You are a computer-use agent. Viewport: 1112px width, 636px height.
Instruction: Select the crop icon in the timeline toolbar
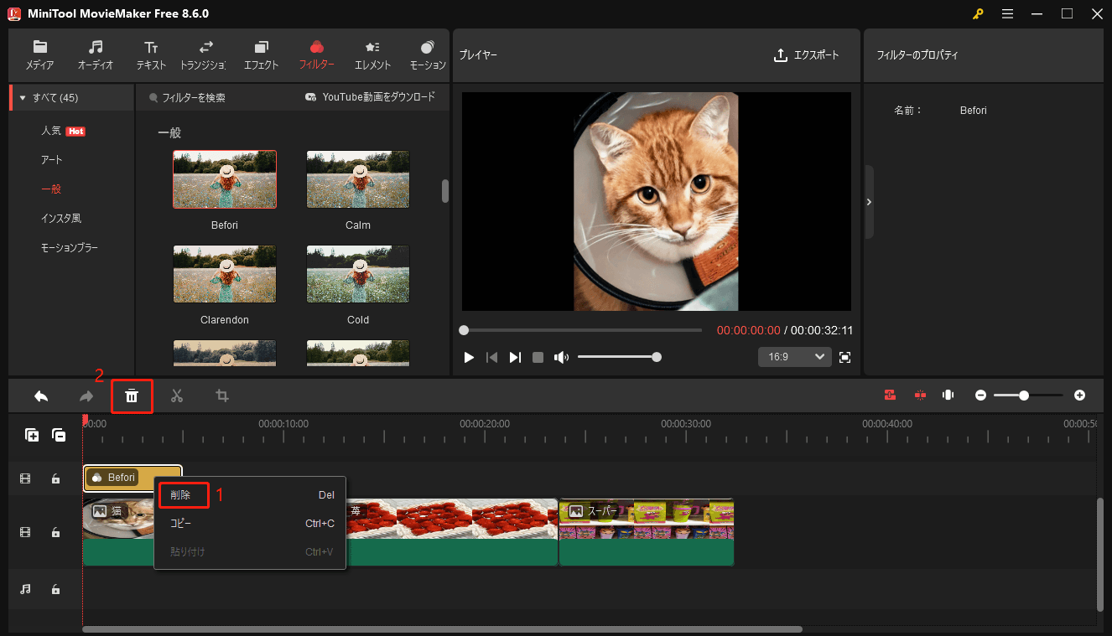coord(221,395)
